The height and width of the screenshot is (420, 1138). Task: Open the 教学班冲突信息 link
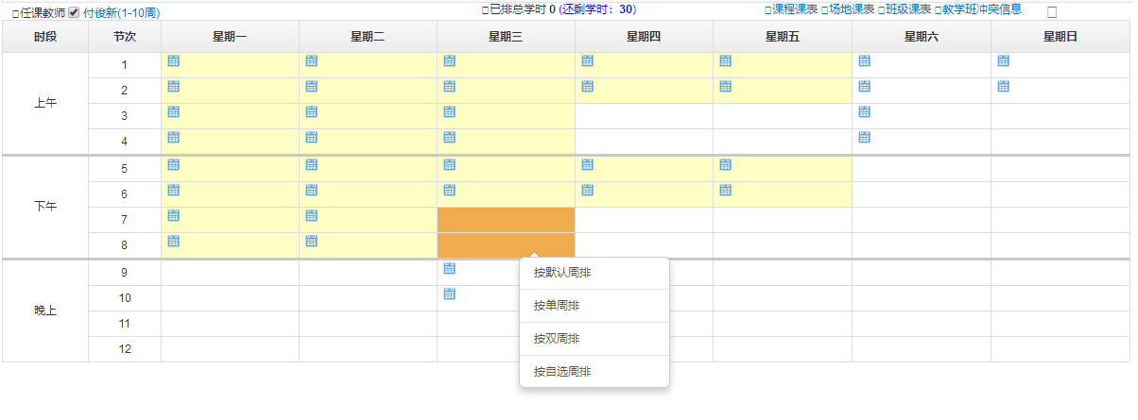point(981,9)
